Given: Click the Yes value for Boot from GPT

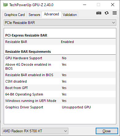Looking at the screenshot, I should 64,88.
